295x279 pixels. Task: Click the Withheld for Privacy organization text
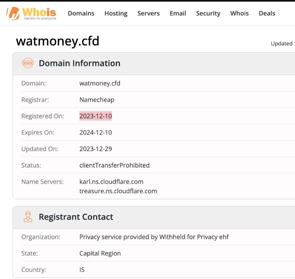click(154, 237)
